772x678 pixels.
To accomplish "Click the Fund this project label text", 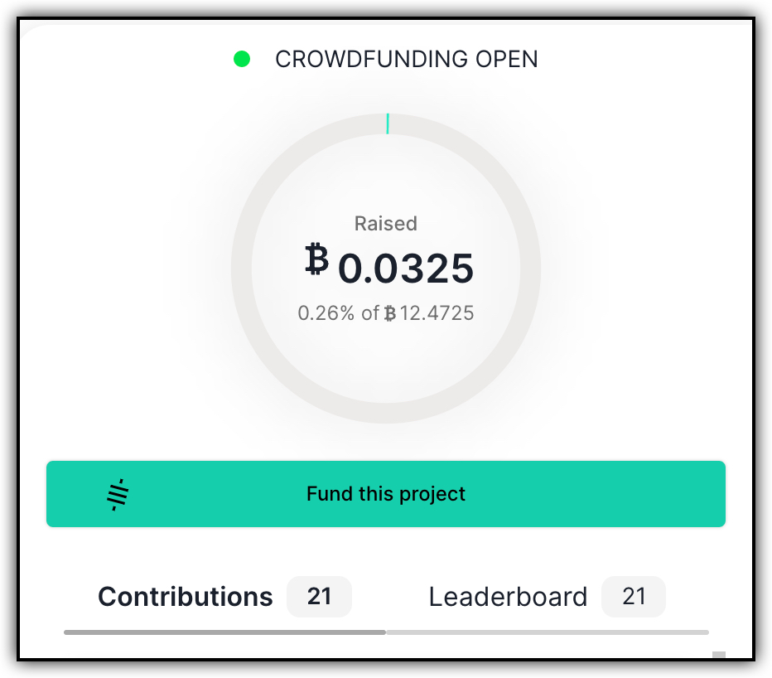I will pyautogui.click(x=386, y=494).
